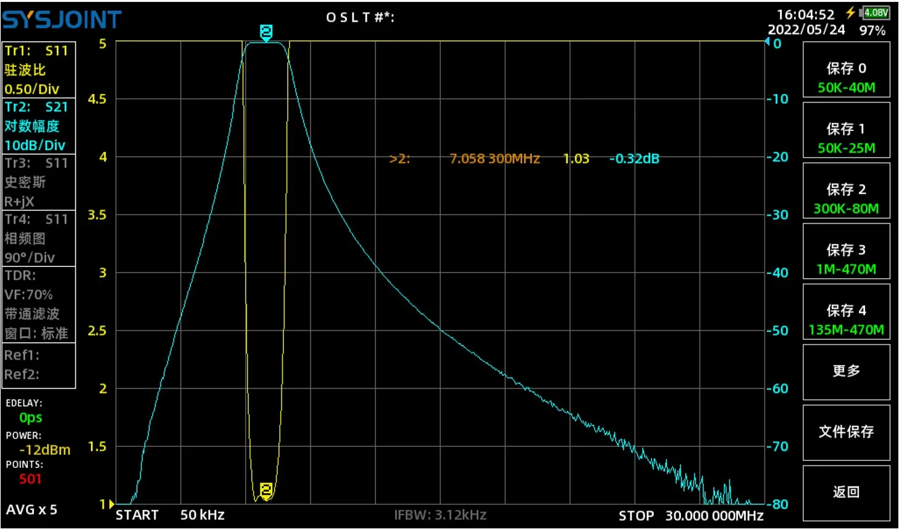899x529 pixels.
Task: Click the POINTS 501 value
Action: (30, 479)
